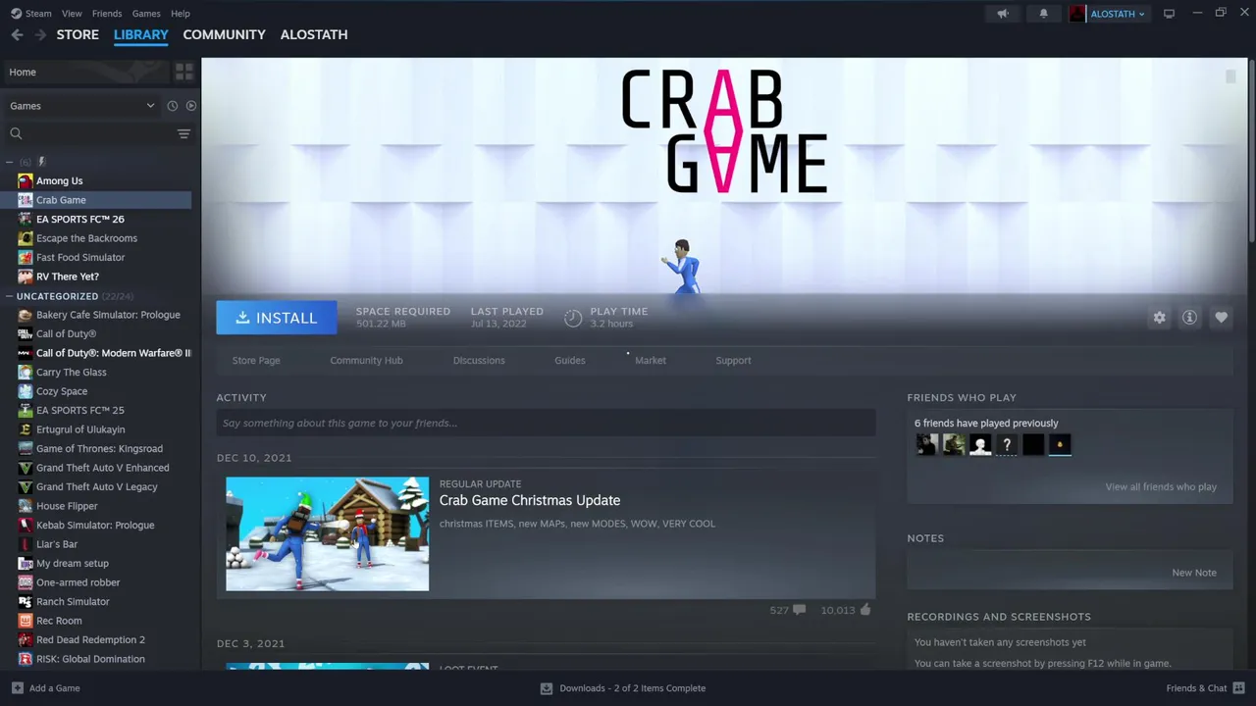Open the Market link

click(x=651, y=361)
